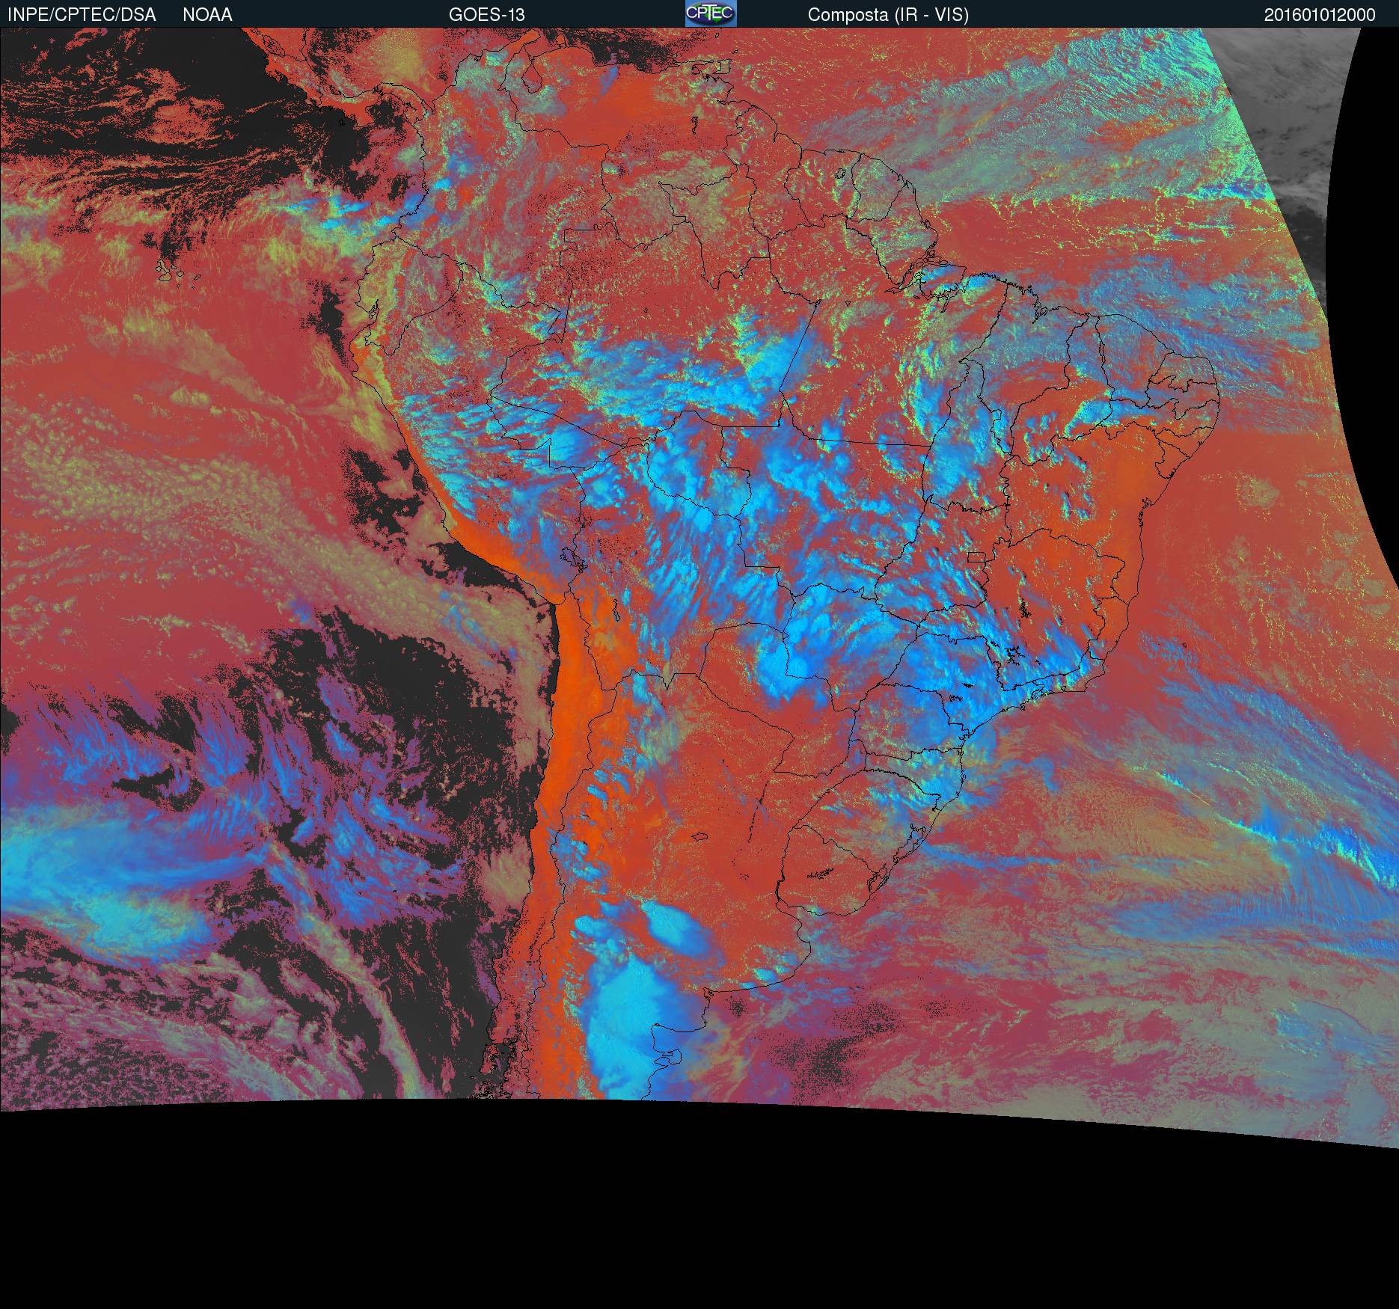Select the INPE/CPTEC/DSA header text
The height and width of the screenshot is (1309, 1399).
82,15
